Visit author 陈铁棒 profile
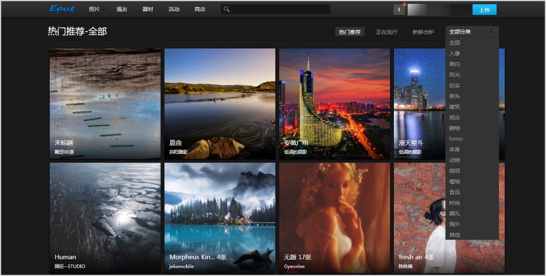Image resolution: width=546 pixels, height=276 pixels. (x=406, y=266)
